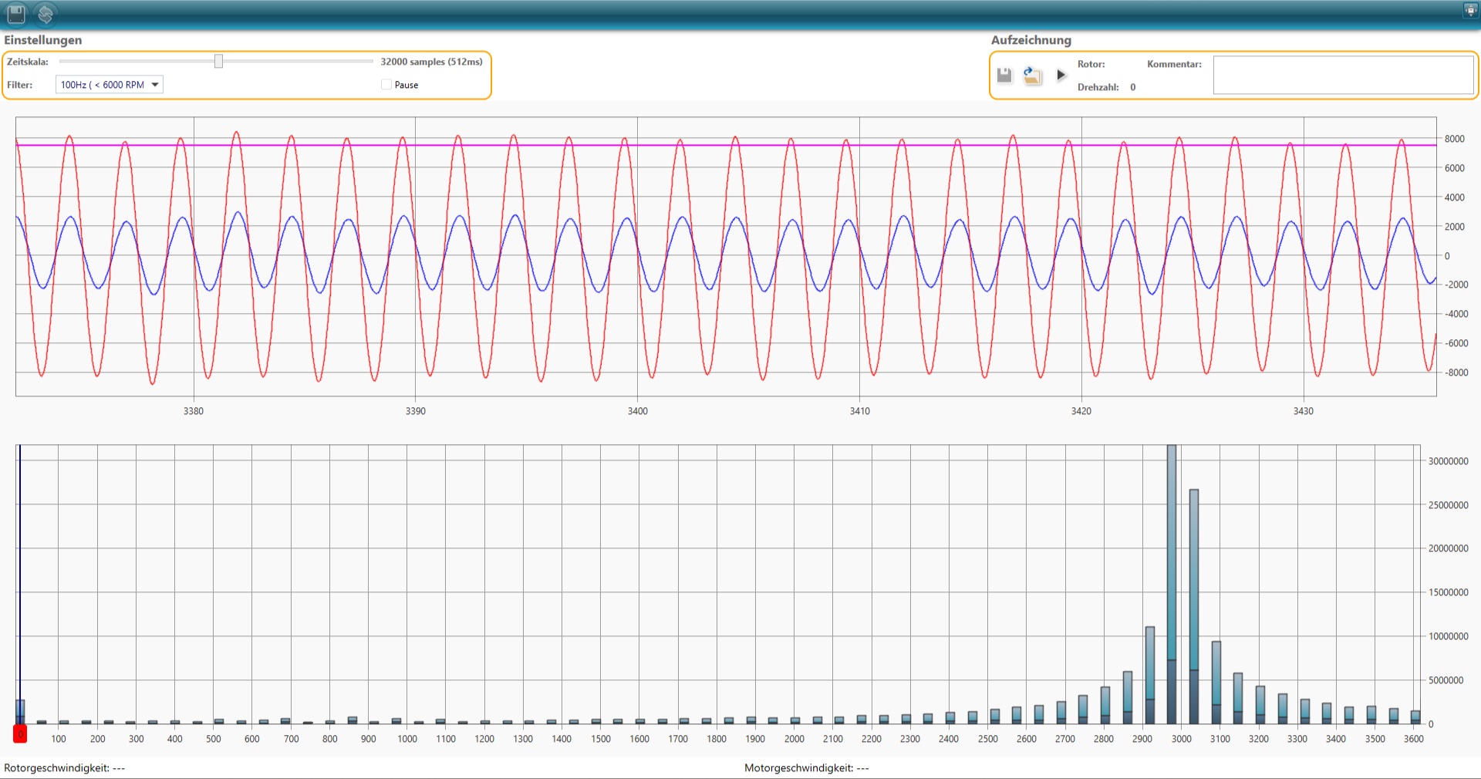Click the 32000 samples readout

pyautogui.click(x=431, y=62)
